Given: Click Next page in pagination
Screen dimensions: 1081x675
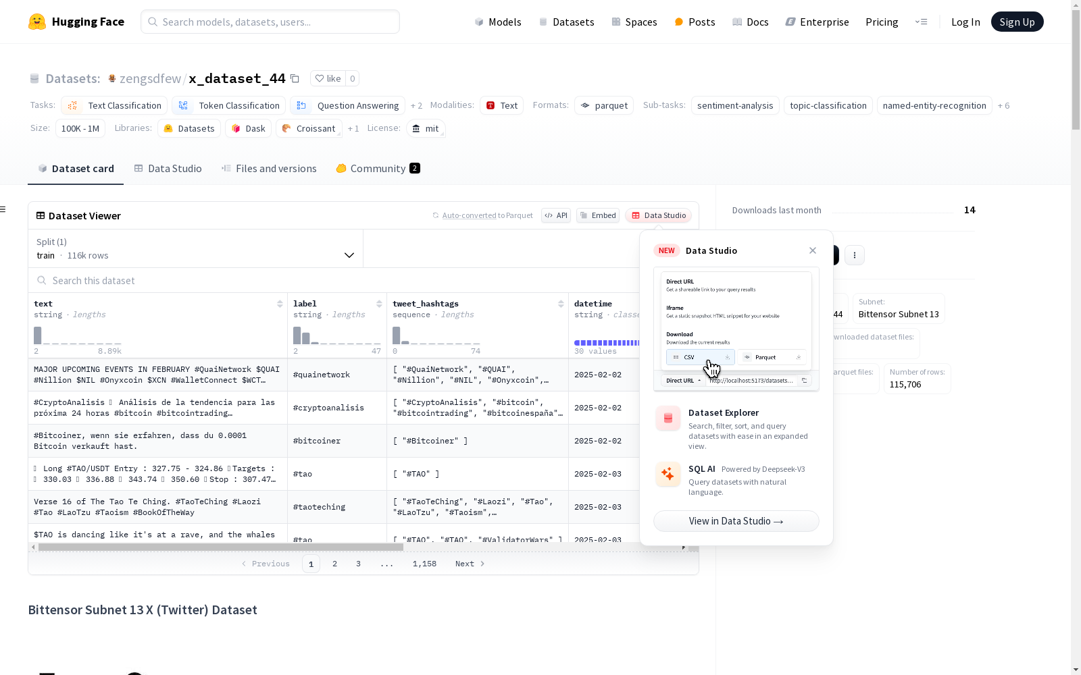Looking at the screenshot, I should pyautogui.click(x=470, y=564).
